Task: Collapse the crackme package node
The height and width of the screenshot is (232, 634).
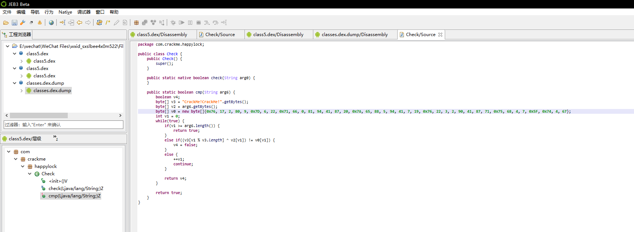Action: [x=15, y=159]
